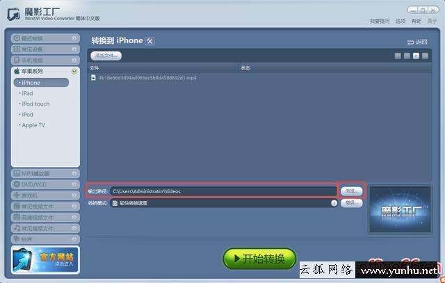Open the 选项 options menu
The image size is (445, 283).
click(x=400, y=22)
